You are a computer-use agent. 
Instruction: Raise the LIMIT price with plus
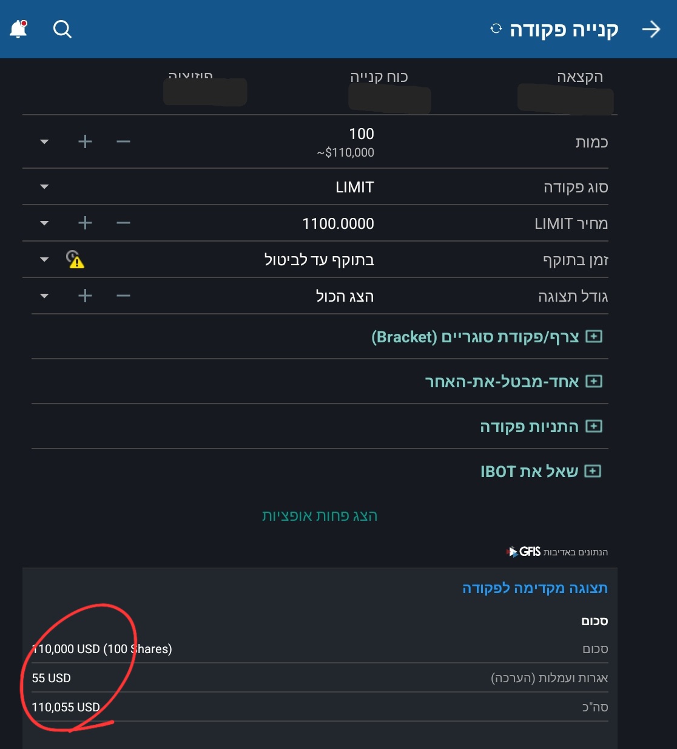click(85, 223)
